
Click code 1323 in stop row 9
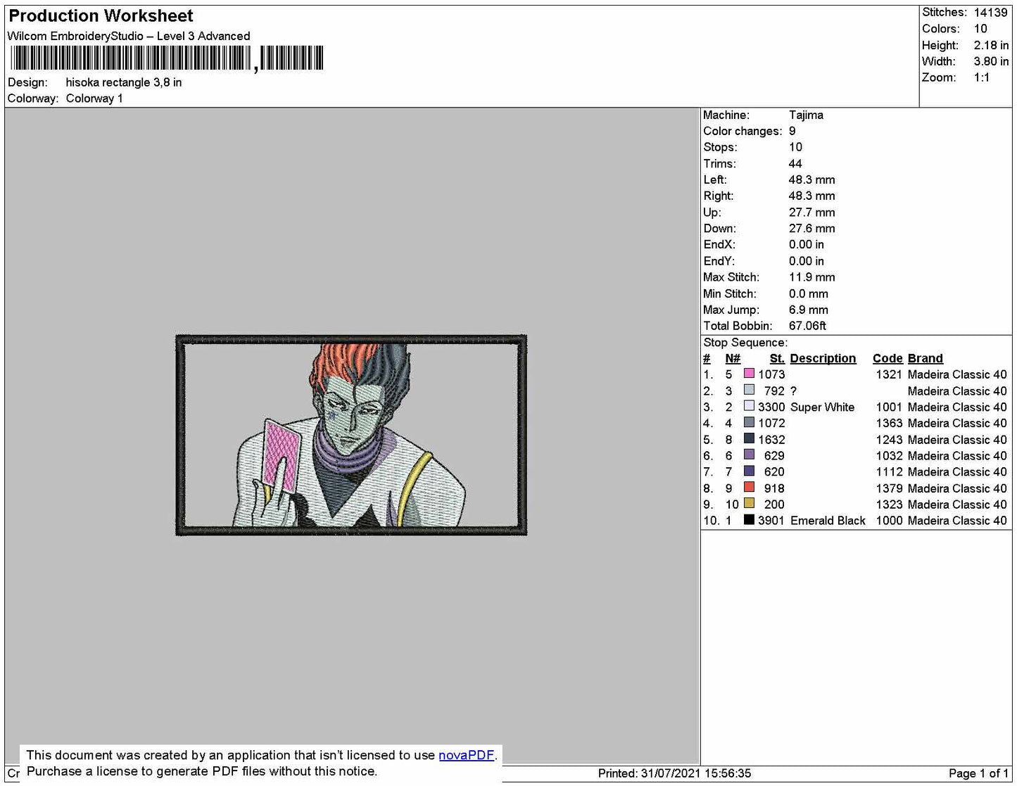tap(889, 505)
